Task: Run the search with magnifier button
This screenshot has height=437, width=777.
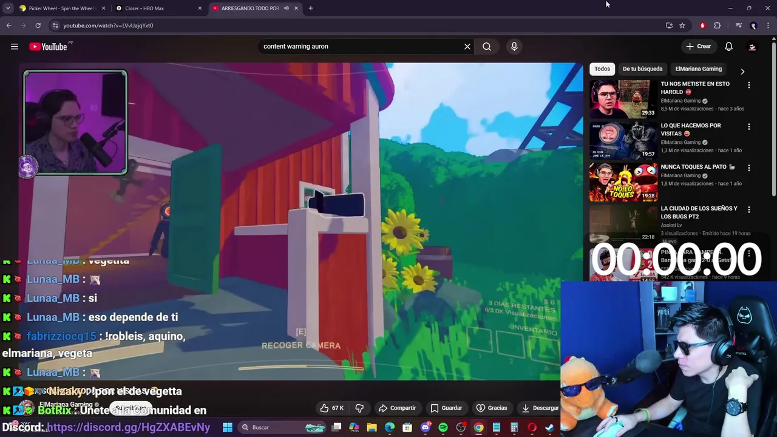Action: [487, 46]
